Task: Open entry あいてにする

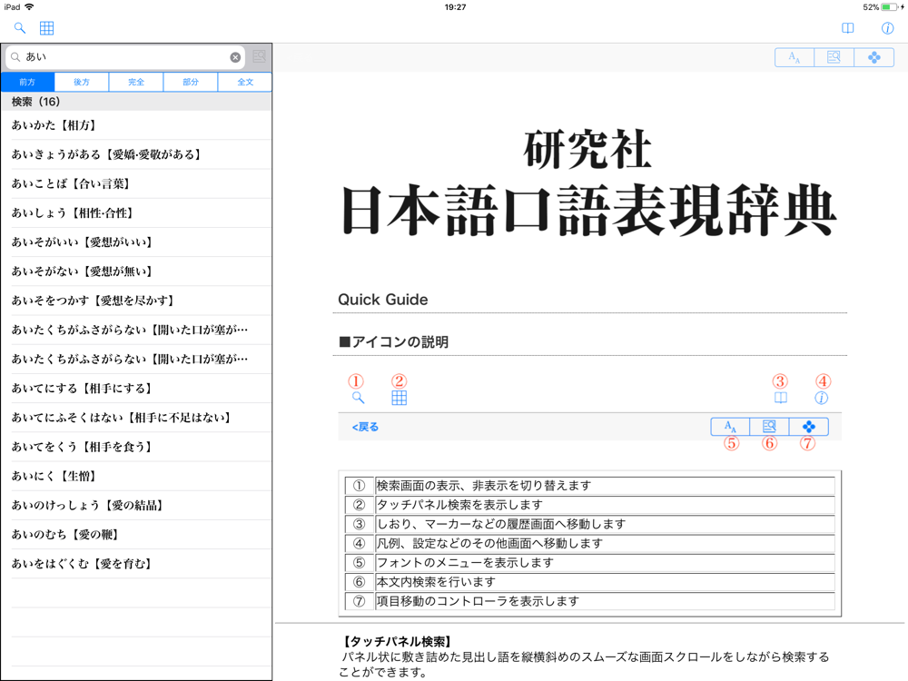Action: tap(136, 389)
